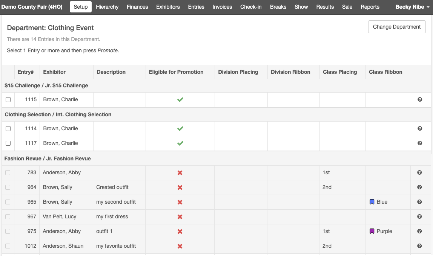Click the disabled checkbox for entry 975

point(8,231)
